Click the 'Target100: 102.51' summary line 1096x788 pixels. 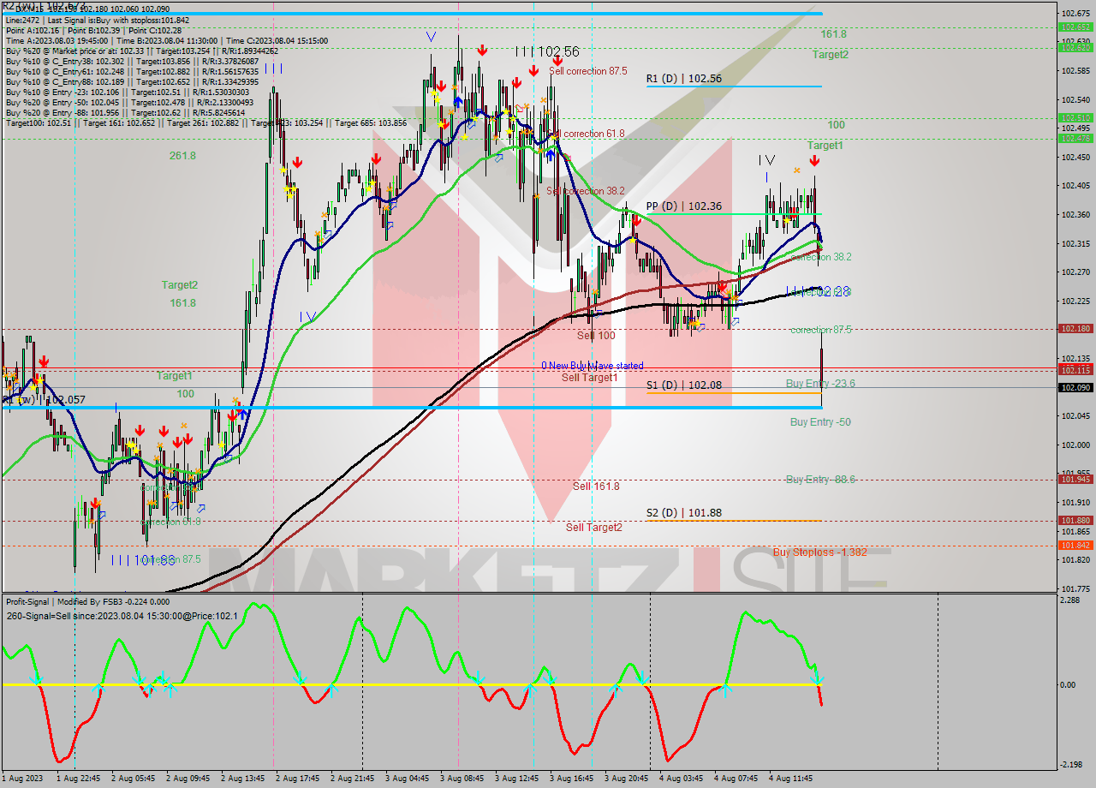[x=206, y=123]
